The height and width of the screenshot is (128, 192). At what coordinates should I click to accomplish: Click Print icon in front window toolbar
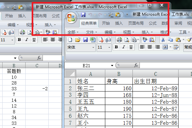(x=119, y=40)
